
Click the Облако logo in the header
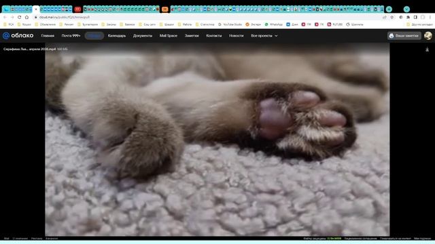(x=18, y=36)
